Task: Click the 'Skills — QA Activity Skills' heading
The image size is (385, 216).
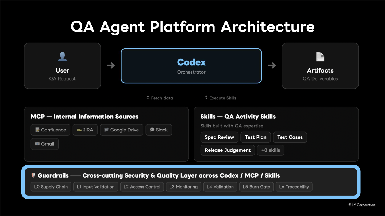Action: 238,117
